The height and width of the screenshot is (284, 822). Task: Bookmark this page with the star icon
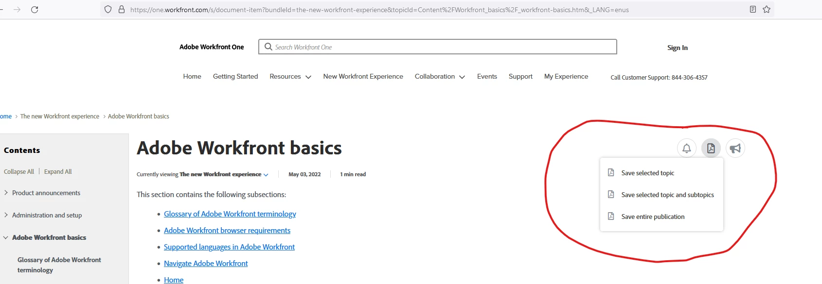767,9
